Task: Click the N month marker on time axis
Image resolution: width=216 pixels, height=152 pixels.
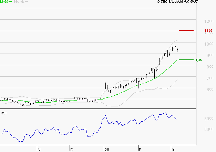Action: [x=39, y=150]
